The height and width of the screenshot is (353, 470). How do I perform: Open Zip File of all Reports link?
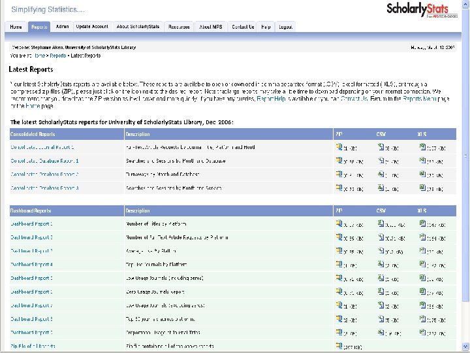(33, 346)
